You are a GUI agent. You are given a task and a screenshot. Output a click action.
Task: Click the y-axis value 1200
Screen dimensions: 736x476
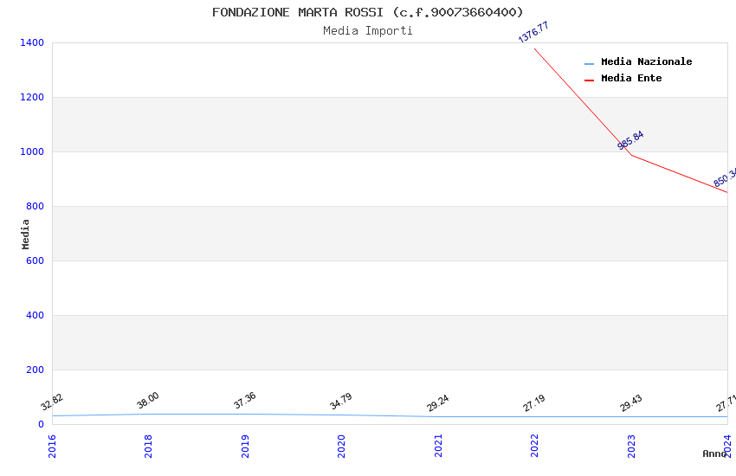click(32, 97)
